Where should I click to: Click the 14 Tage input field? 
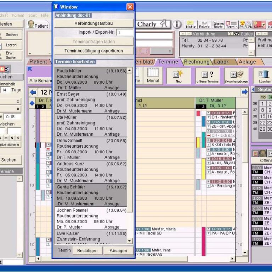pyautogui.click(x=5, y=90)
